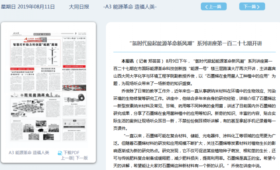Image resolution: width=280 pixels, height=170 pixels.
Task: Open the isometric city diagram article in thumbnail
Action: tap(35, 108)
